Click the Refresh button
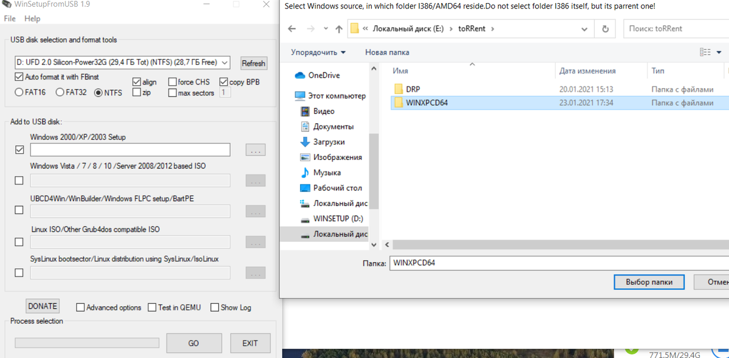 (x=253, y=63)
